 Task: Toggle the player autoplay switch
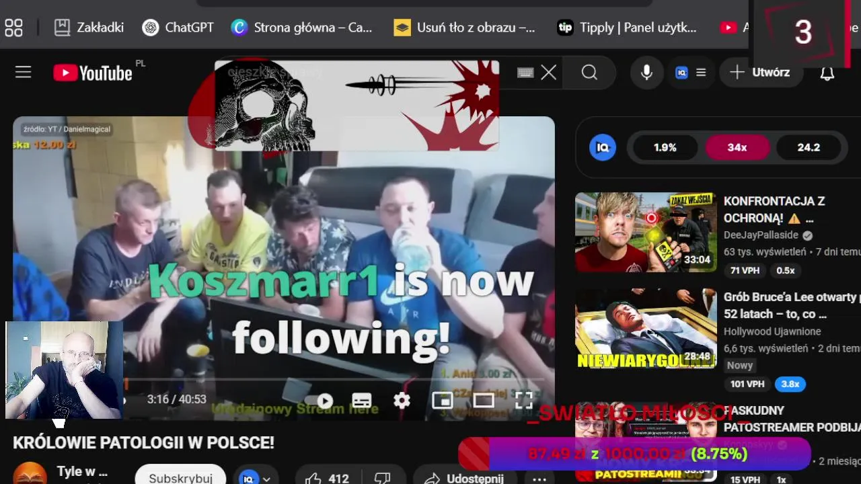click(324, 401)
